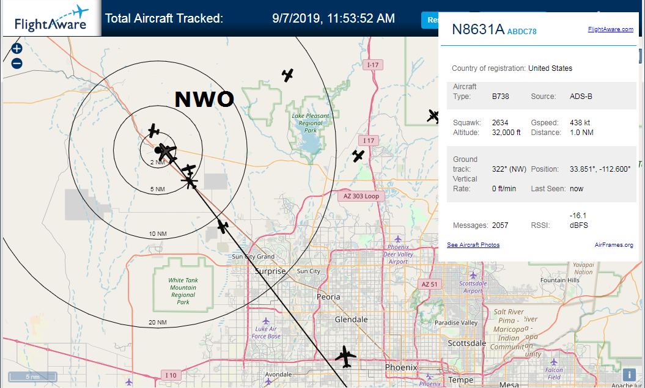The height and width of the screenshot is (388, 645).
Task: Click the blue button partly hidden by the panel
Action: tap(430, 20)
